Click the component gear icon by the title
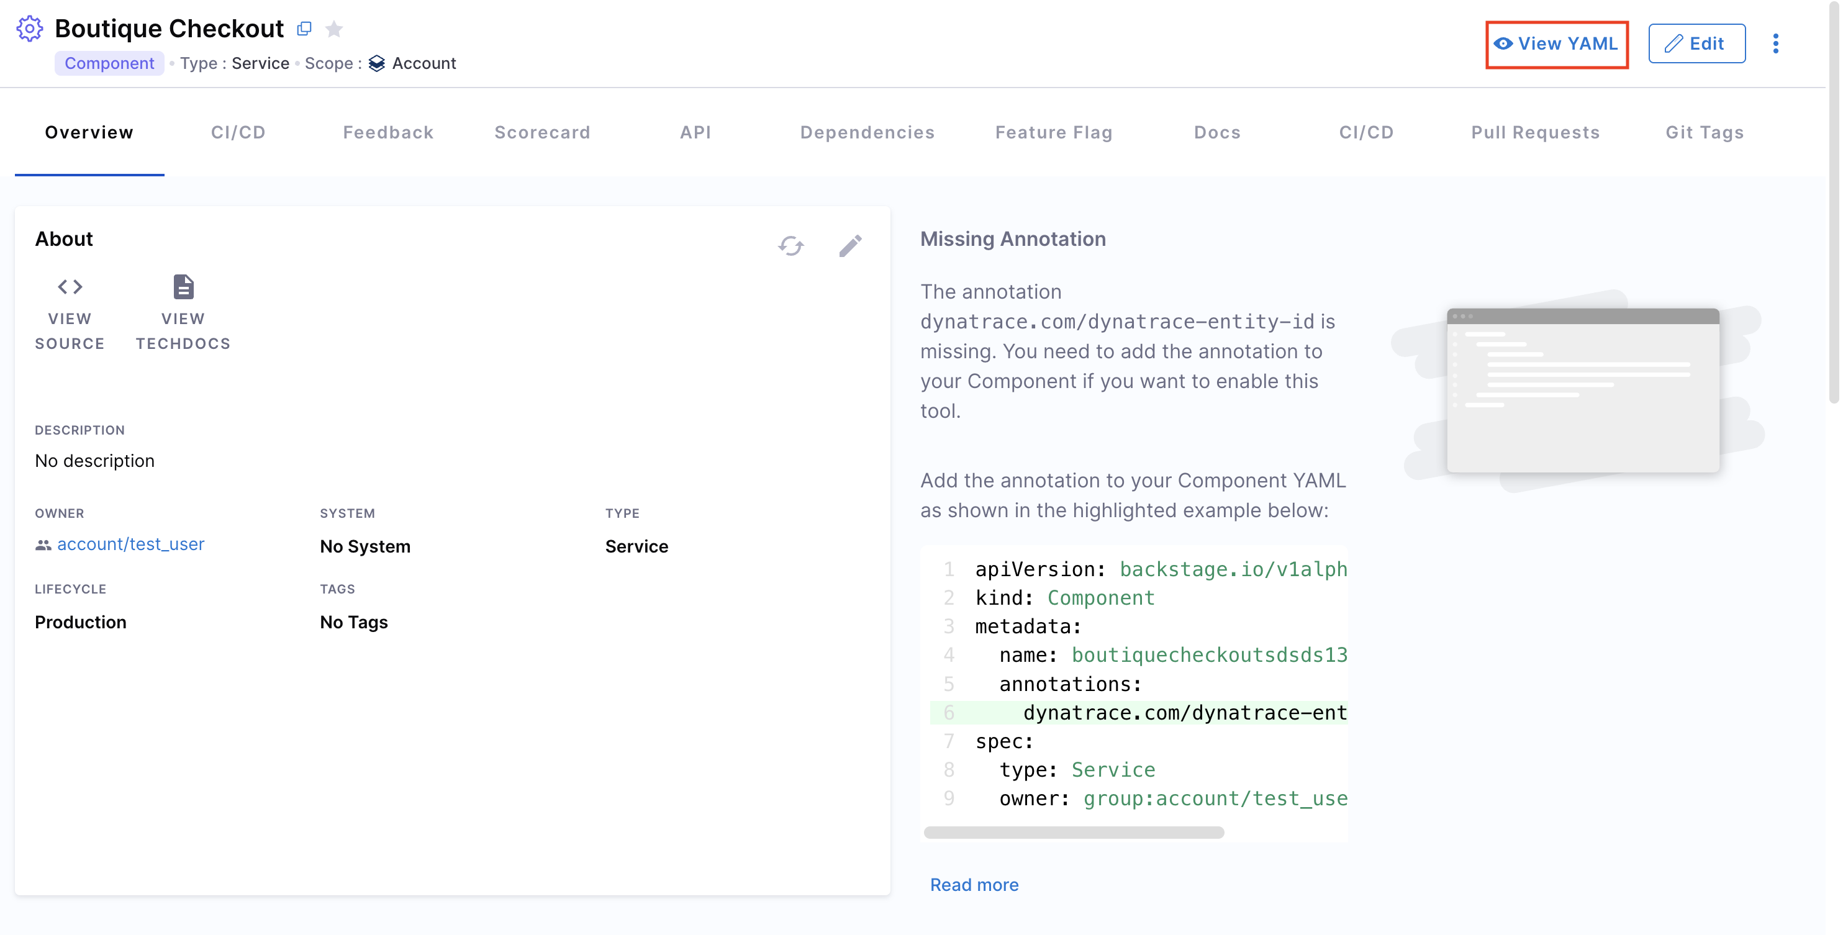Image resolution: width=1843 pixels, height=935 pixels. click(29, 29)
